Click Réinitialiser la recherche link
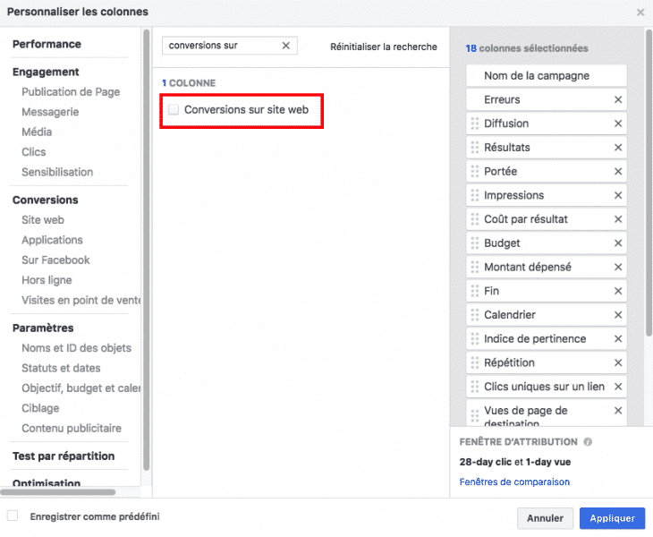The width and height of the screenshot is (653, 537). pyautogui.click(x=384, y=47)
